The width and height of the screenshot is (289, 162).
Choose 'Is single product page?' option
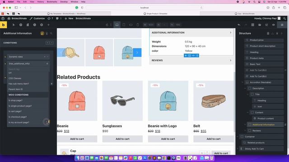(28, 106)
